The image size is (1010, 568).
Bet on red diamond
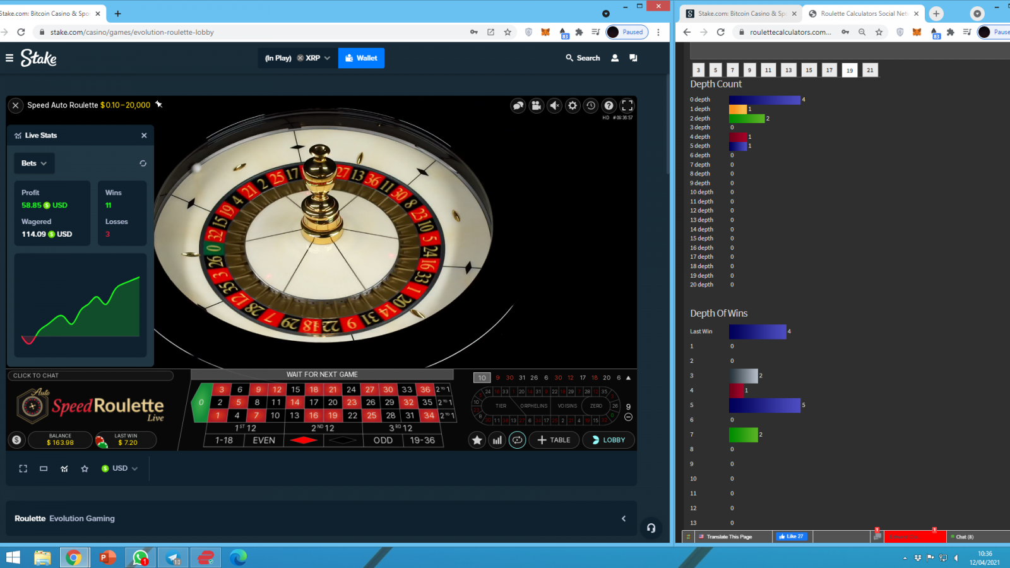coord(304,440)
